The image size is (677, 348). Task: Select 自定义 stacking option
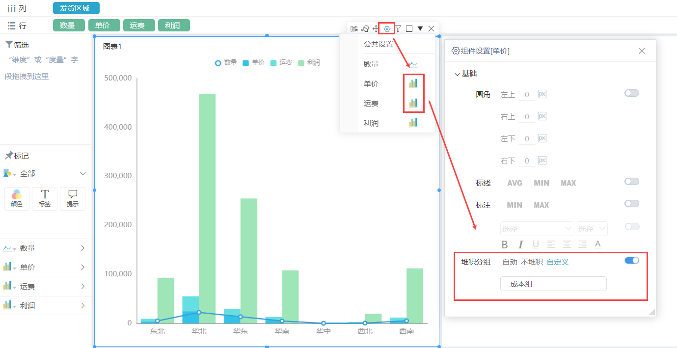tap(558, 262)
